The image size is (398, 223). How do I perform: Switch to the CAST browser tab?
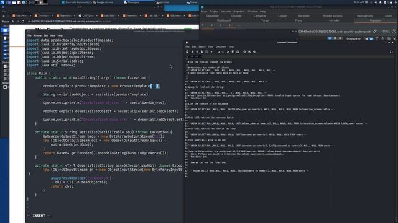88,15
